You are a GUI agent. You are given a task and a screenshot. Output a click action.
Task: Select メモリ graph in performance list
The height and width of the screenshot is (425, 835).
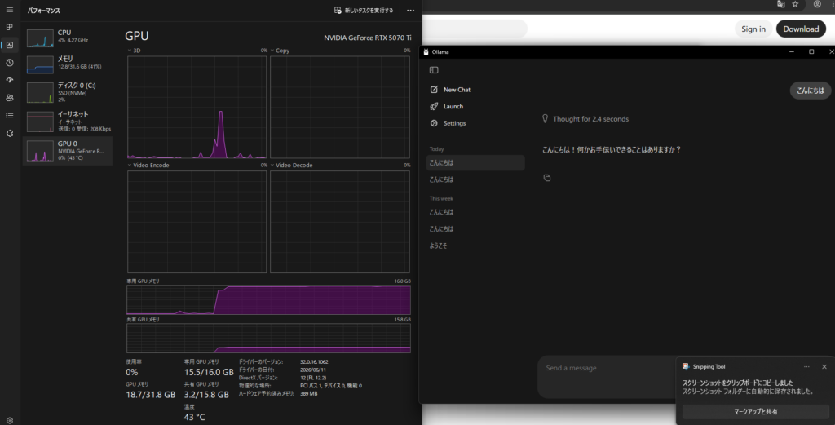point(68,64)
